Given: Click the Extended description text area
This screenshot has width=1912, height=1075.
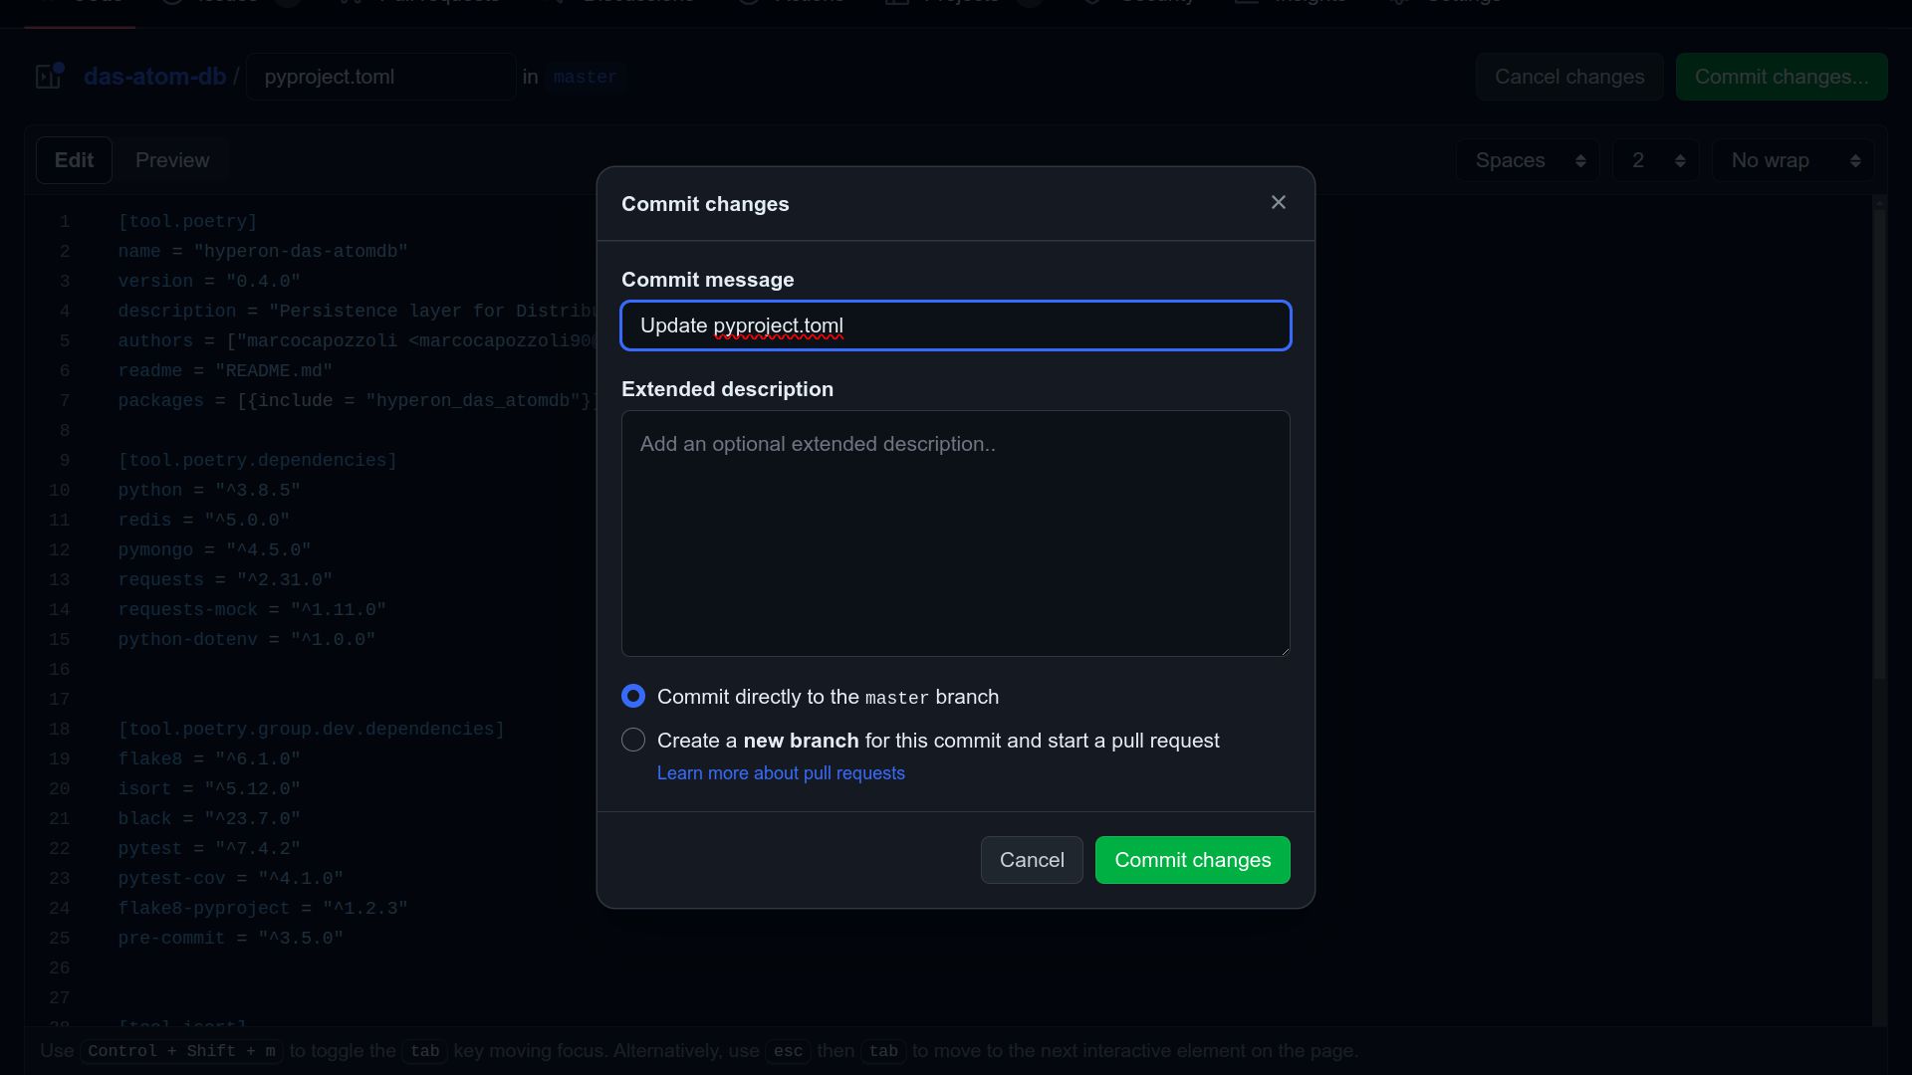Looking at the screenshot, I should (956, 534).
